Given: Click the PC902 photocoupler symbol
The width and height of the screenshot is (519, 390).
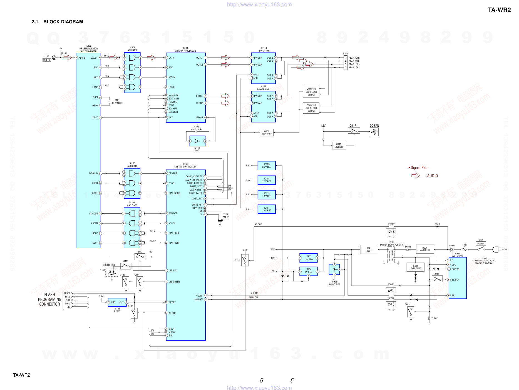Looking at the screenshot, I should pos(391,231).
